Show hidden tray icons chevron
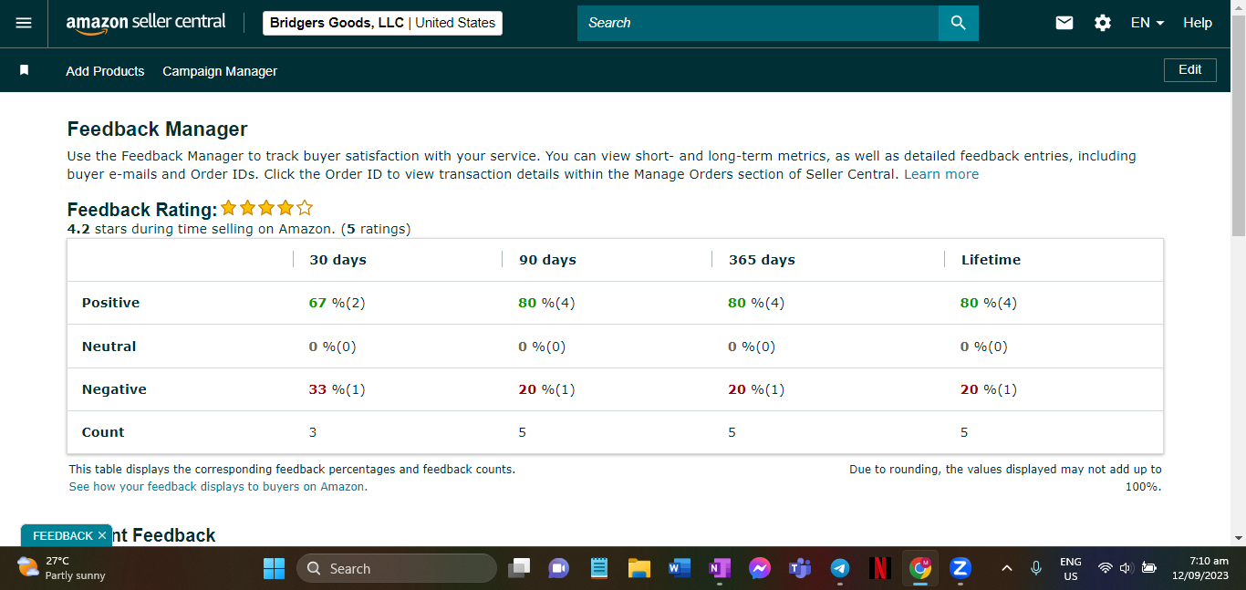The image size is (1246, 590). tap(1007, 568)
